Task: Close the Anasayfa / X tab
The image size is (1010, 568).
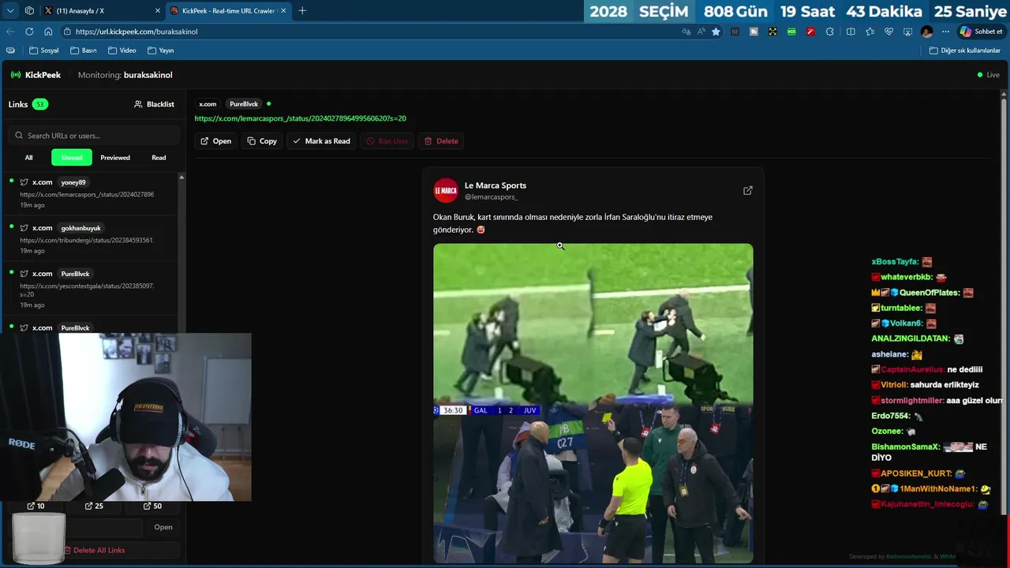Action: [157, 10]
